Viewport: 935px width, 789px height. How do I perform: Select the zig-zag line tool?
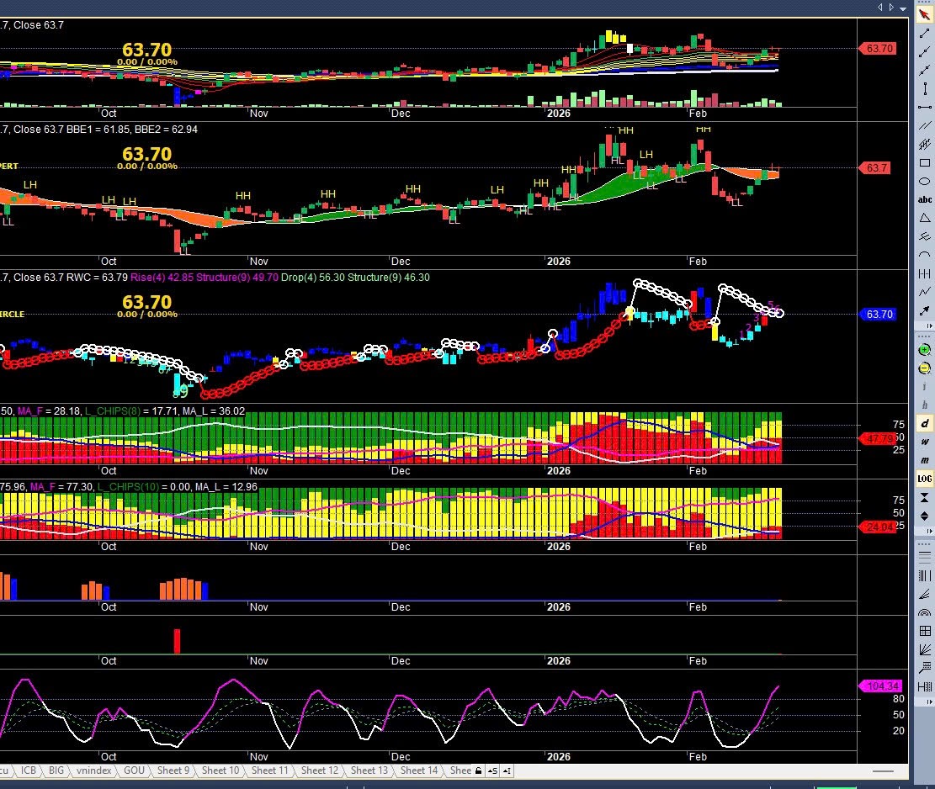[924, 291]
